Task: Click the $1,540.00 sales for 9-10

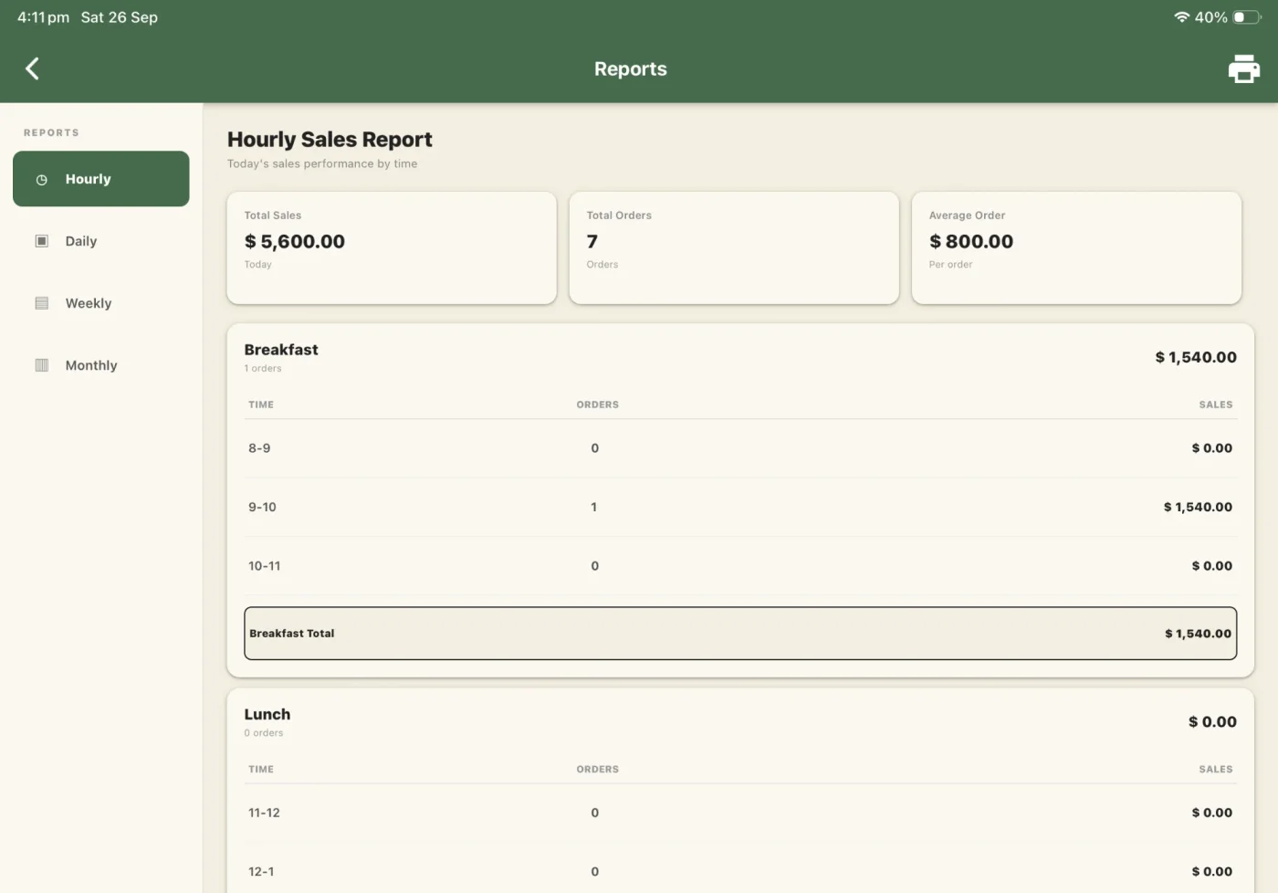Action: (x=1198, y=507)
